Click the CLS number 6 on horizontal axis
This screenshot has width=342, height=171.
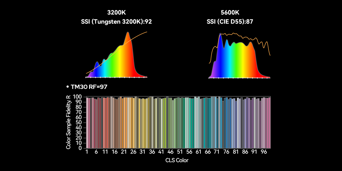coord(96,152)
